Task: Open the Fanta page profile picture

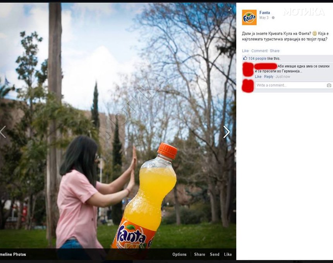Action: 249,17
